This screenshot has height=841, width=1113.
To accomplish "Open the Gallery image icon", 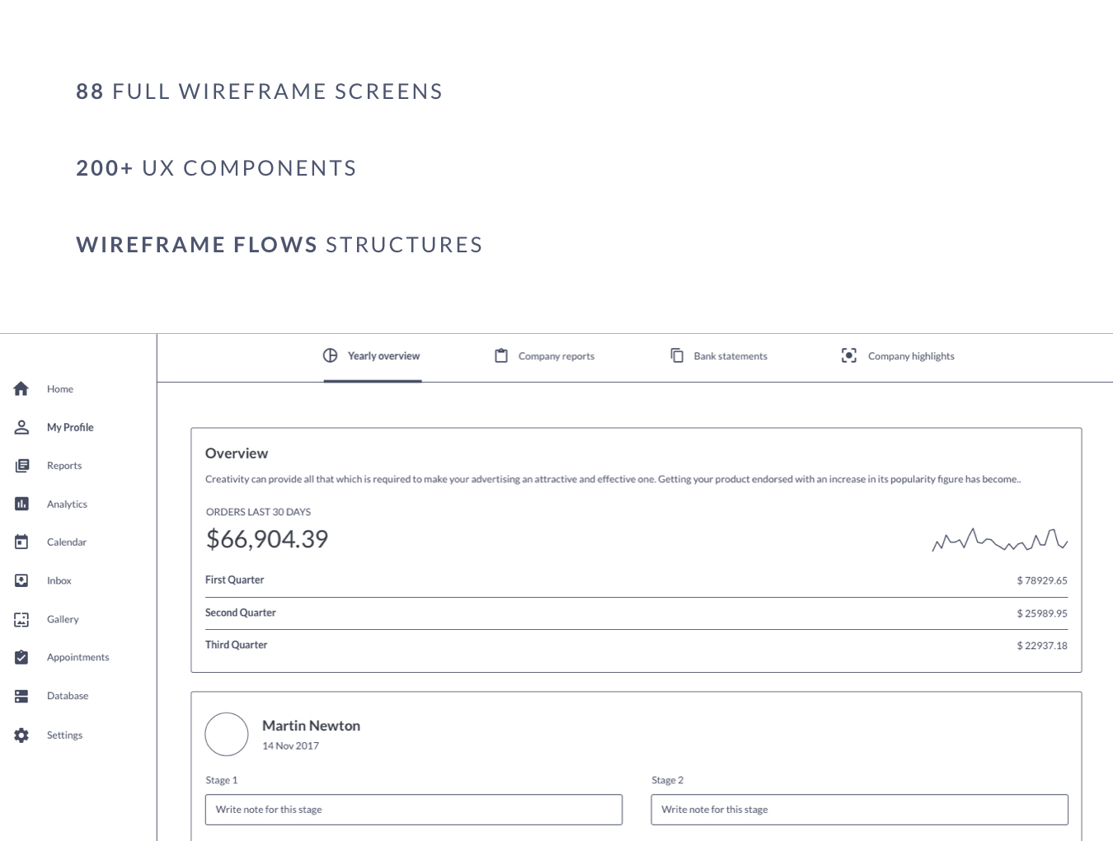I will (x=21, y=619).
